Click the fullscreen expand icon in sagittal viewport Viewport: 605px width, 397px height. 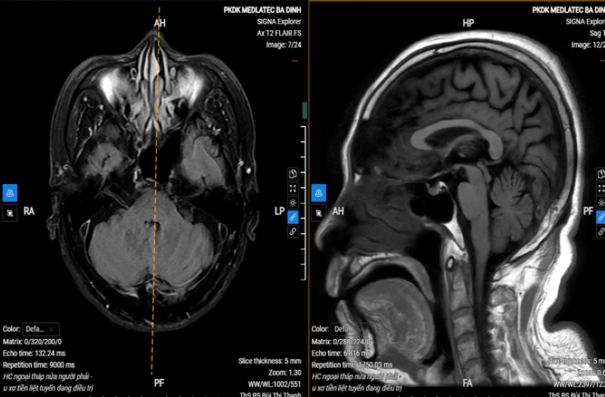tap(601, 188)
